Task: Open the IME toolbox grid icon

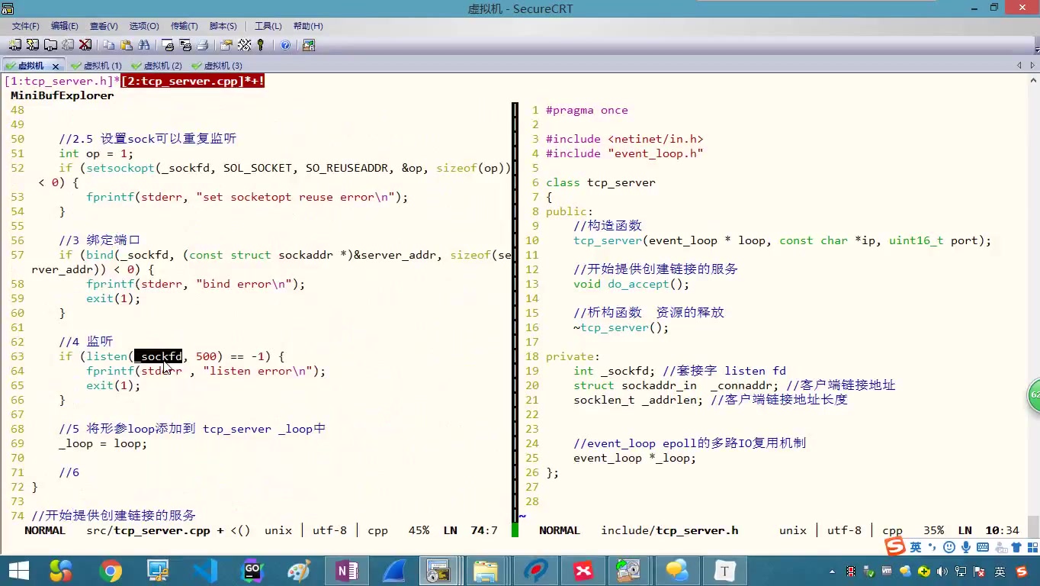Action: tap(1033, 547)
